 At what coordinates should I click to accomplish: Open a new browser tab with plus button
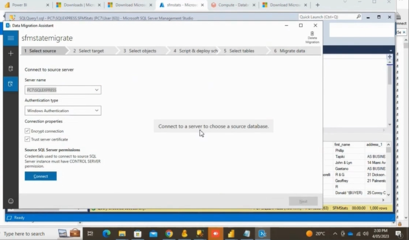(x=318, y=5)
